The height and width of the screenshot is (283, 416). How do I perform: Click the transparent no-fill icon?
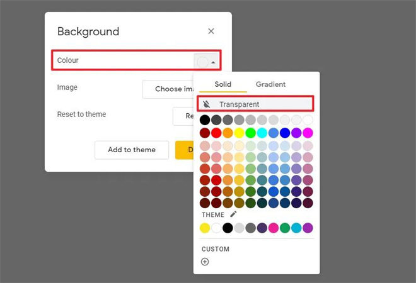205,104
